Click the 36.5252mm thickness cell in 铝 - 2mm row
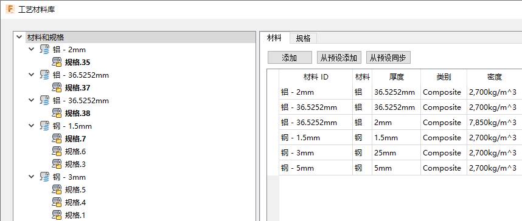 pyautogui.click(x=397, y=92)
